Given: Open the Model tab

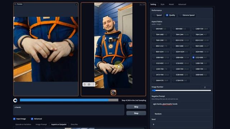Looking at the screenshot, I should coord(171,4).
